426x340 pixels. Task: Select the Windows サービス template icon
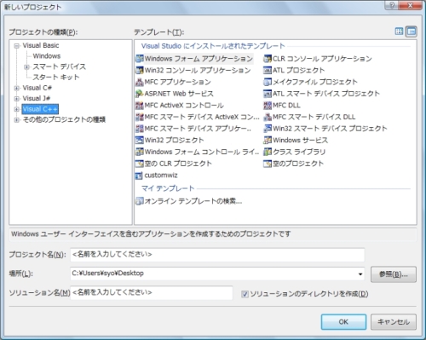point(268,140)
